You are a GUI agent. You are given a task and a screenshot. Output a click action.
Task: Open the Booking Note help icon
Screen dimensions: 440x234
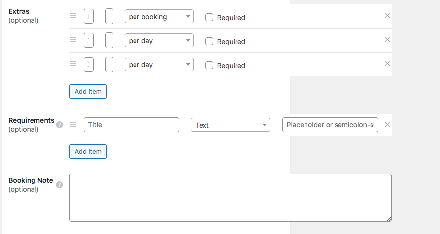coord(59,185)
